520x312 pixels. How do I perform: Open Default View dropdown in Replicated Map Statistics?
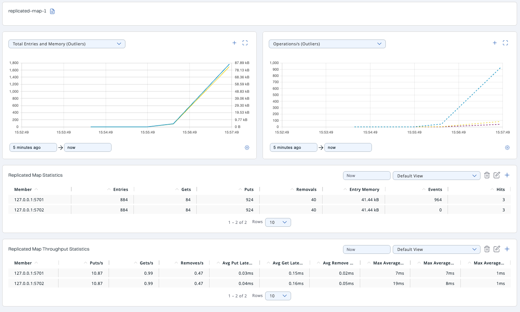[x=436, y=176]
